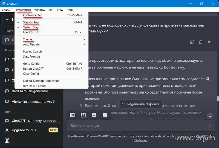The image size is (219, 148).
Task: Expand the Auto Update submenu
Action: tap(31, 45)
